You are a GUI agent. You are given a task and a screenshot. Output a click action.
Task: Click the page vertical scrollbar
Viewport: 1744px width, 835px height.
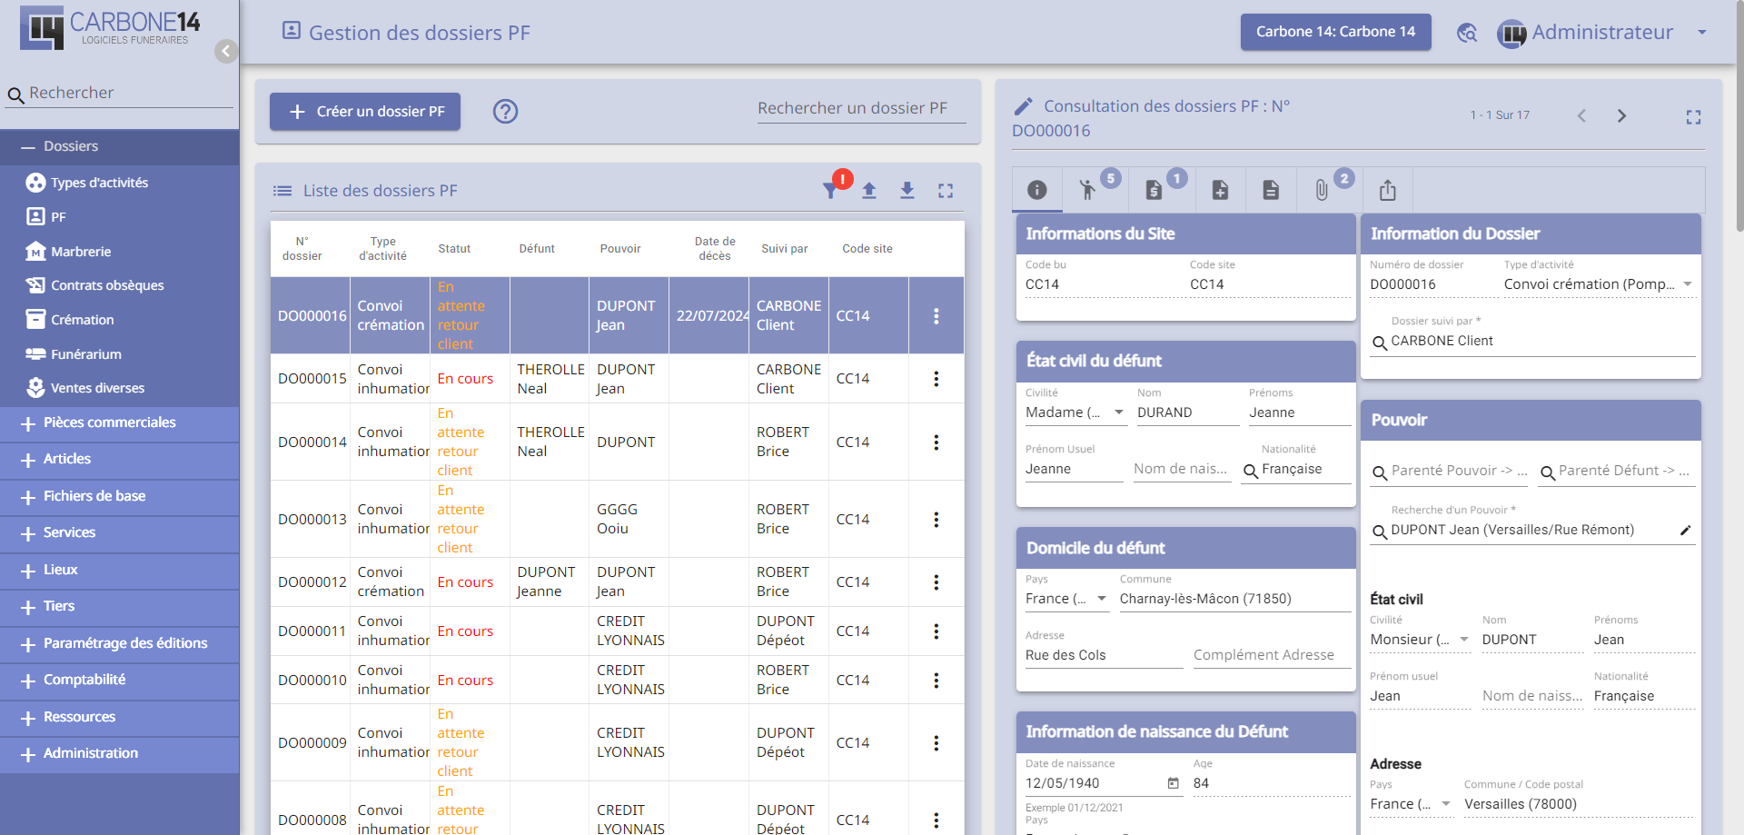pyautogui.click(x=1739, y=118)
